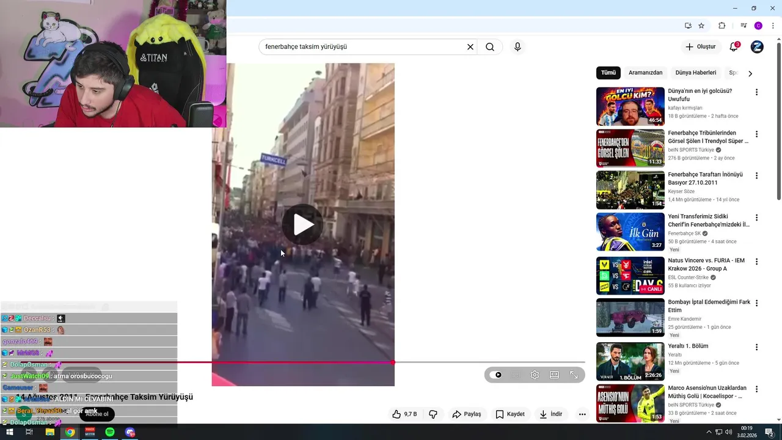The height and width of the screenshot is (440, 782).
Task: Toggle subtitles button in the player
Action: click(515, 375)
